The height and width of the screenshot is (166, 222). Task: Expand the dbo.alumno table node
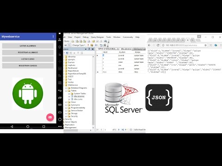69,96
